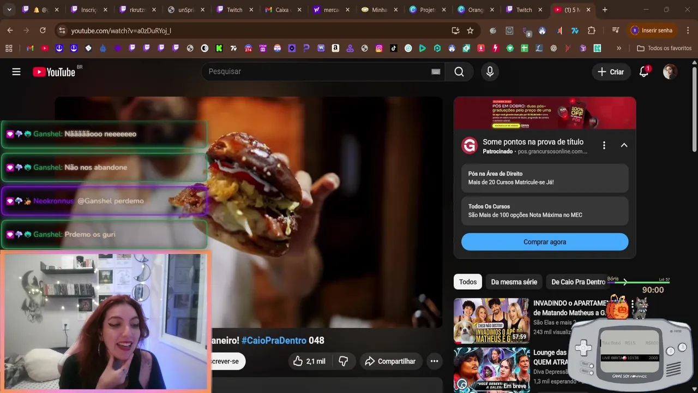This screenshot has width=698, height=393.
Task: Show next filter chips with the arrow
Action: (624, 282)
